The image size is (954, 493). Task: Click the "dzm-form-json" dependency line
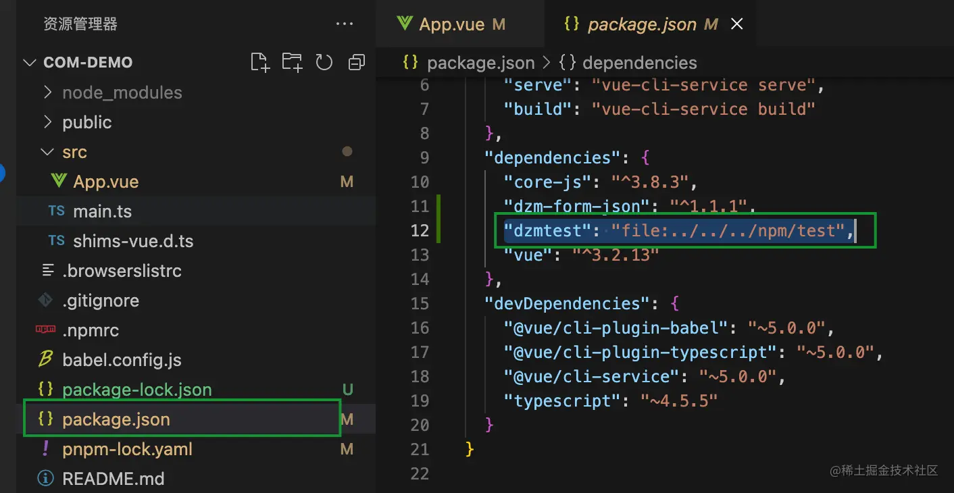(629, 207)
